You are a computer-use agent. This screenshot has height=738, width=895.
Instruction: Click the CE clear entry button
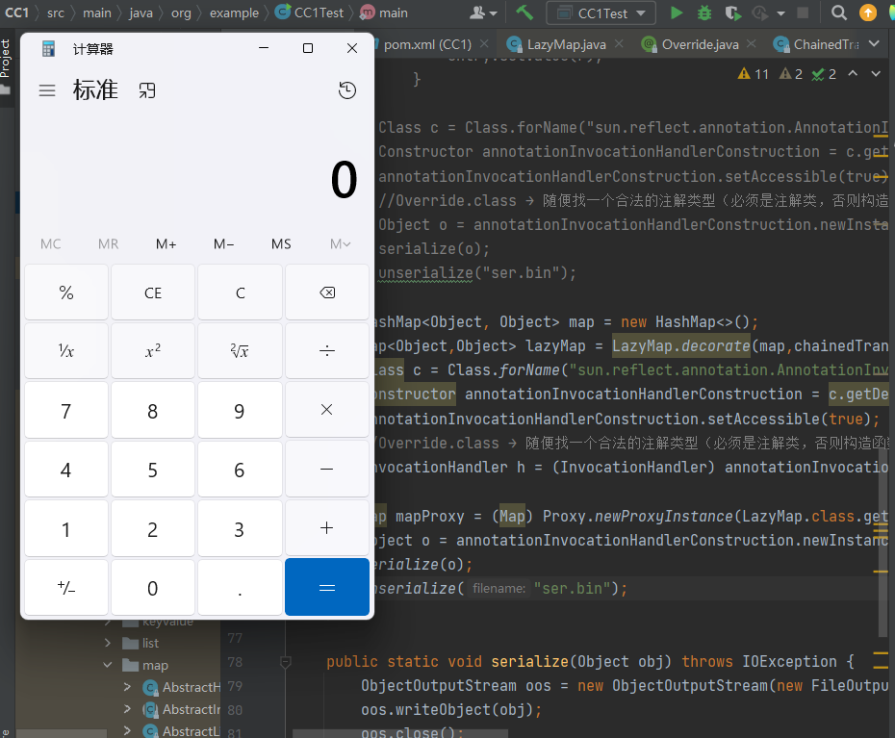[153, 293]
